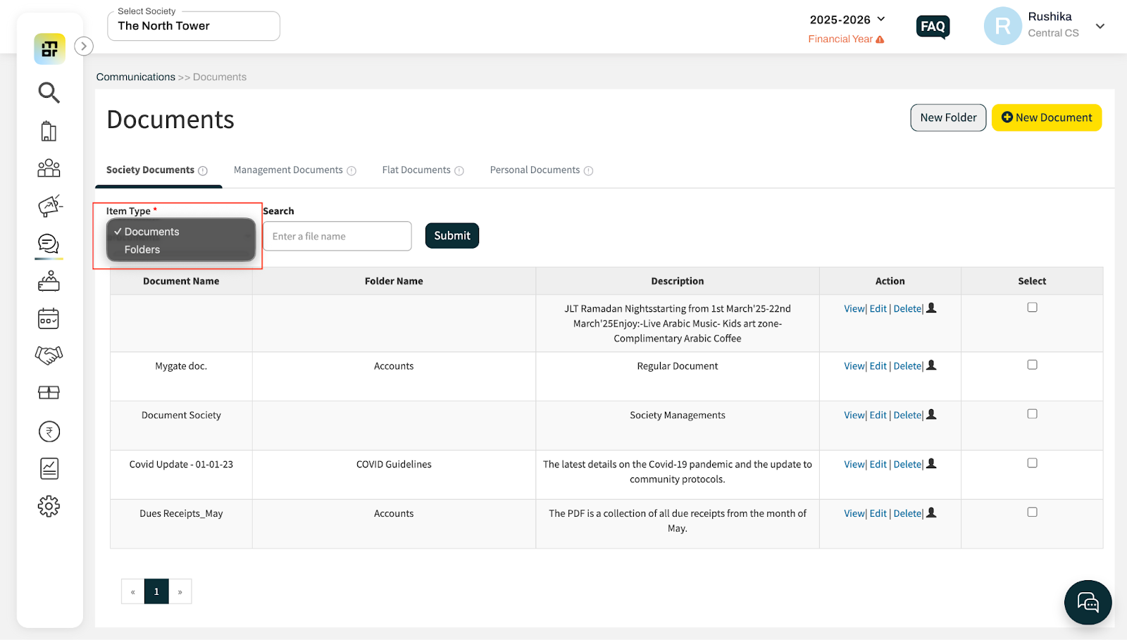Click info icon beside Society Documents

pos(203,171)
